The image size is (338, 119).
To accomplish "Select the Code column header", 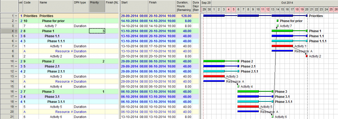I will coord(31,6).
